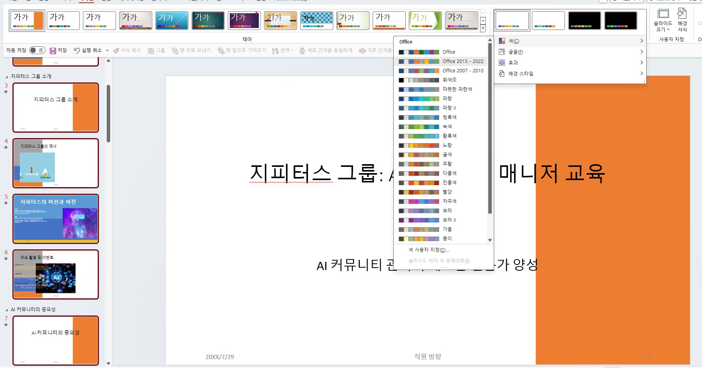The width and height of the screenshot is (702, 368).
Task: Collapse the 지피터스 그룹 소개 section
Action: [7, 77]
